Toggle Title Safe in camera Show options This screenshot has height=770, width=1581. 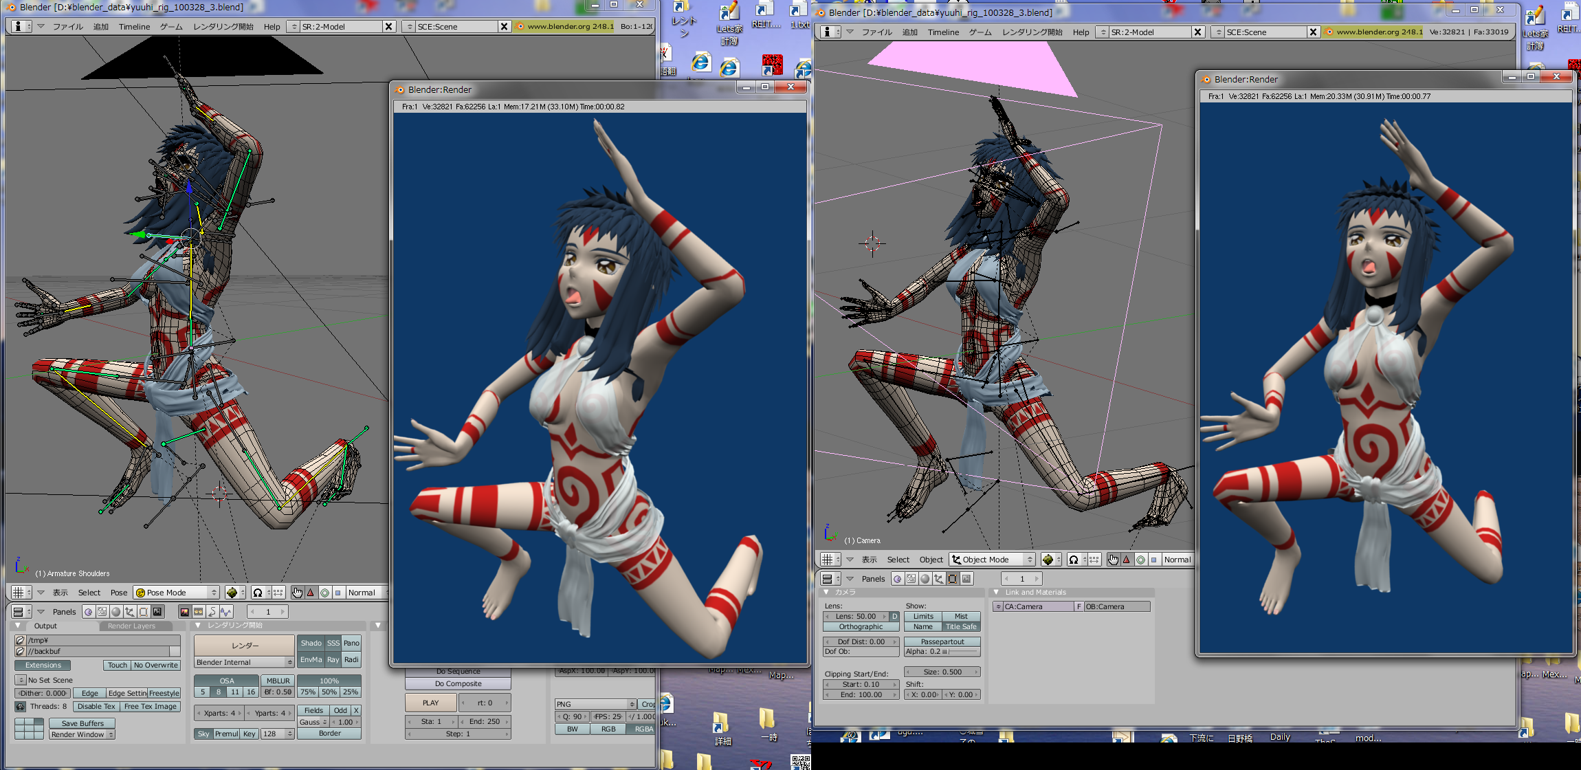point(961,627)
